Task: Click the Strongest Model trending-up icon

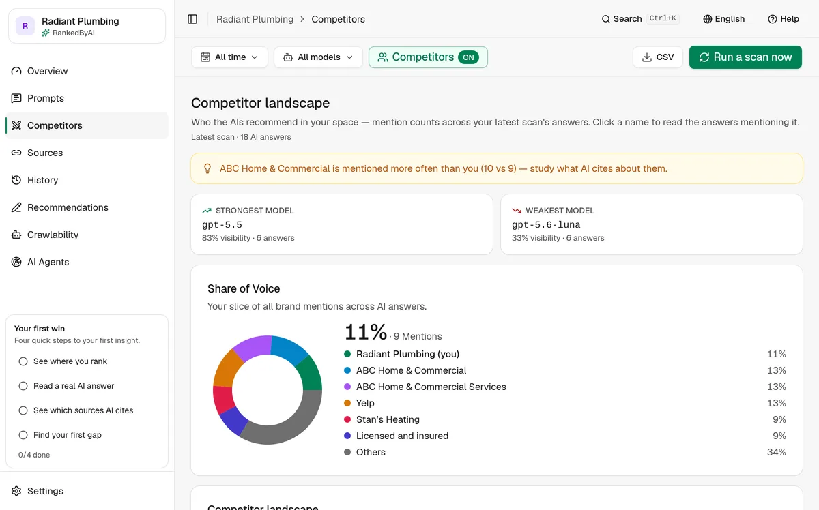Action: 207,211
